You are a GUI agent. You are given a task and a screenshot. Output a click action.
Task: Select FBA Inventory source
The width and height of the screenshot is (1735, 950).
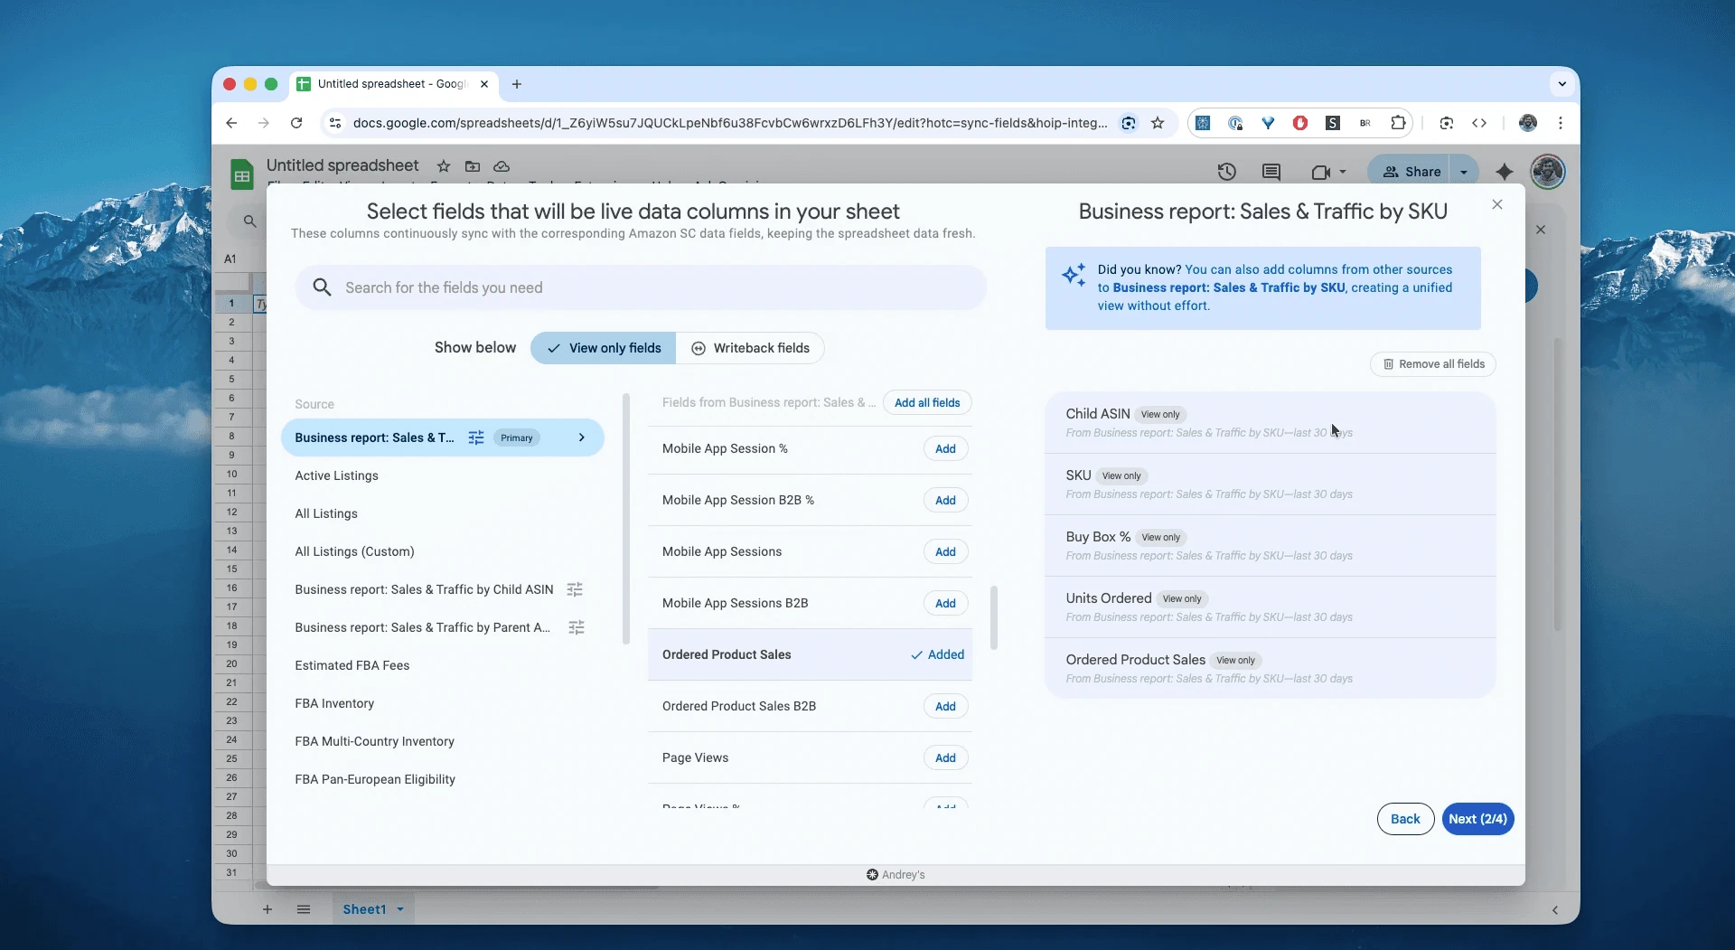334,703
